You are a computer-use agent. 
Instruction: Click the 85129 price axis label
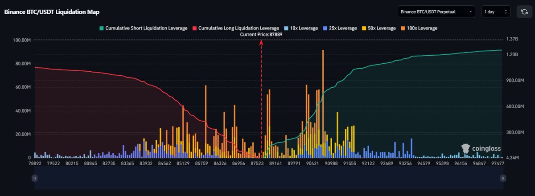click(184, 164)
